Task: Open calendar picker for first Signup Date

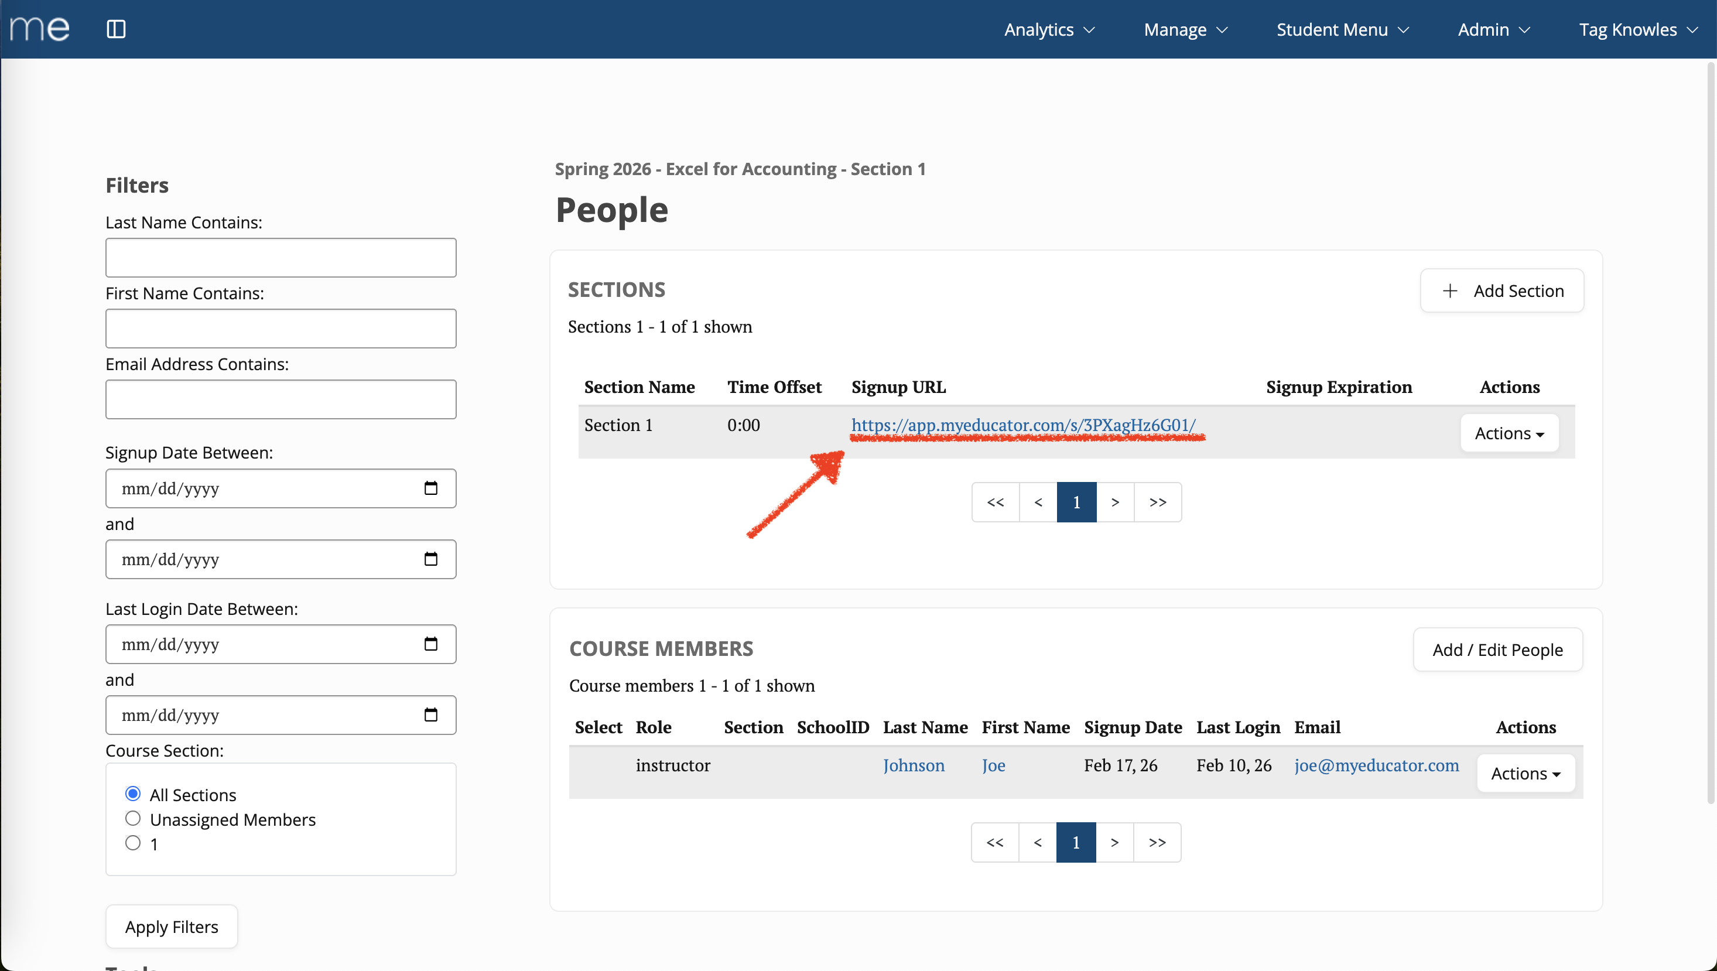Action: click(x=431, y=488)
